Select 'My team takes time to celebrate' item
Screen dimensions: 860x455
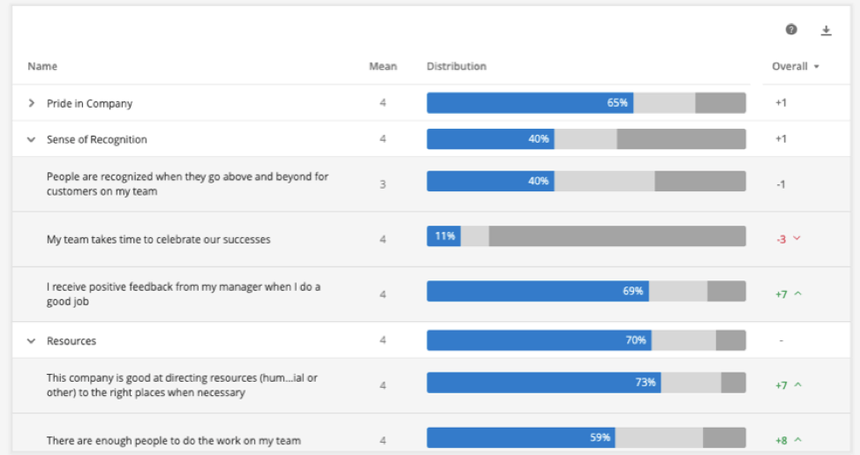[159, 239]
